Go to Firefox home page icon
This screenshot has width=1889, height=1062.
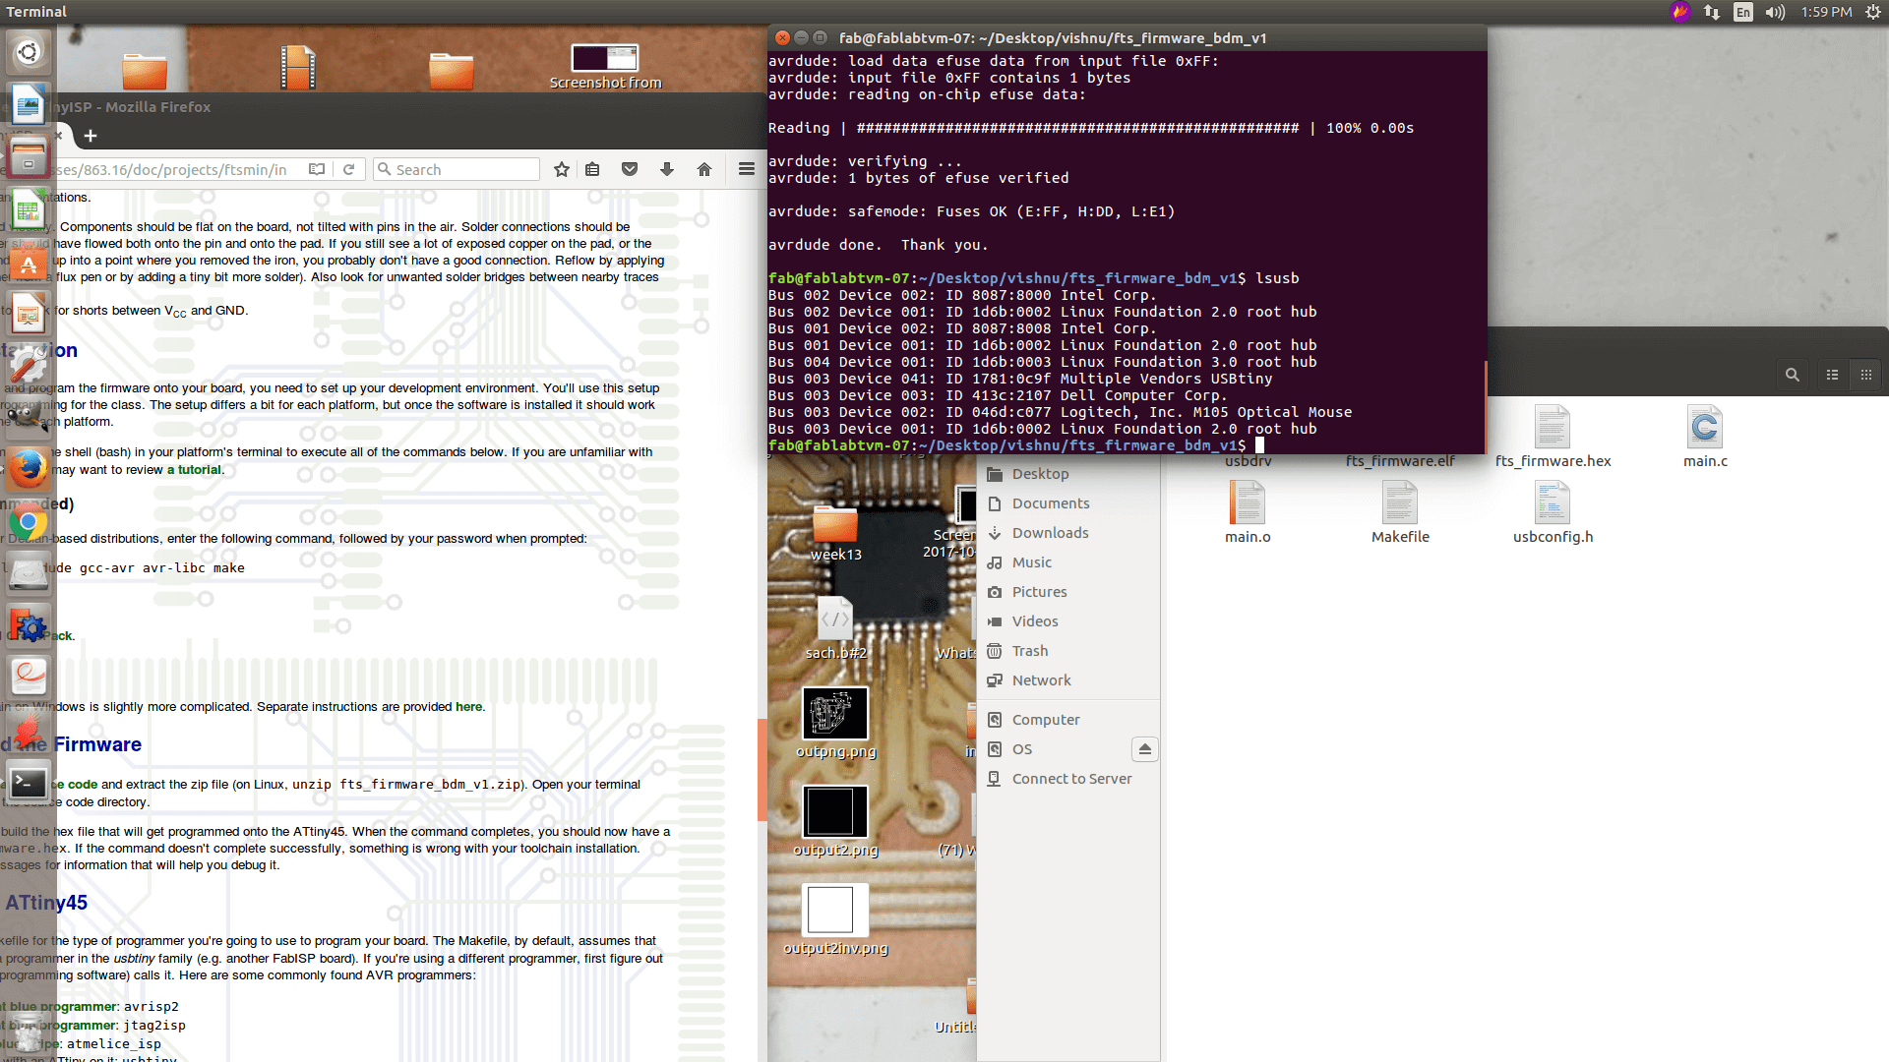click(x=704, y=169)
